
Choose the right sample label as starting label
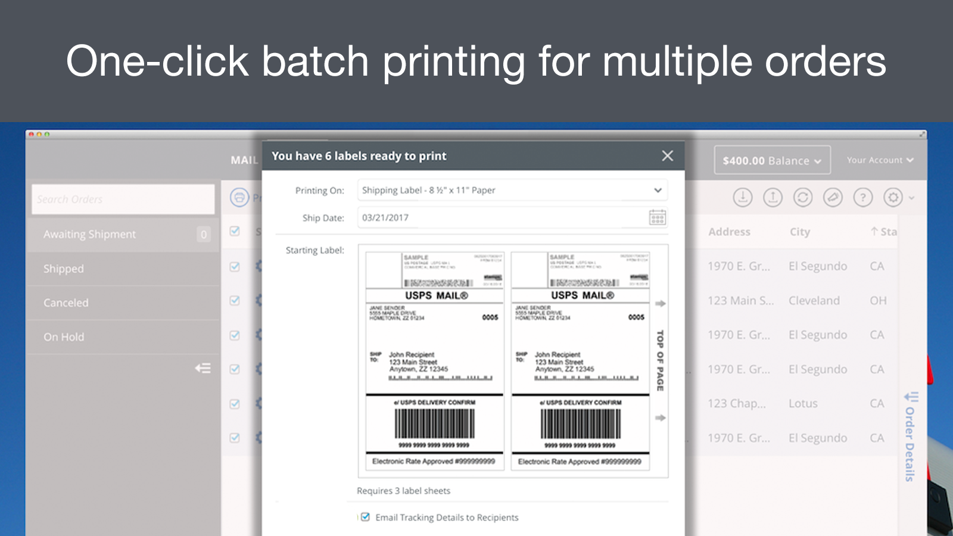point(581,362)
